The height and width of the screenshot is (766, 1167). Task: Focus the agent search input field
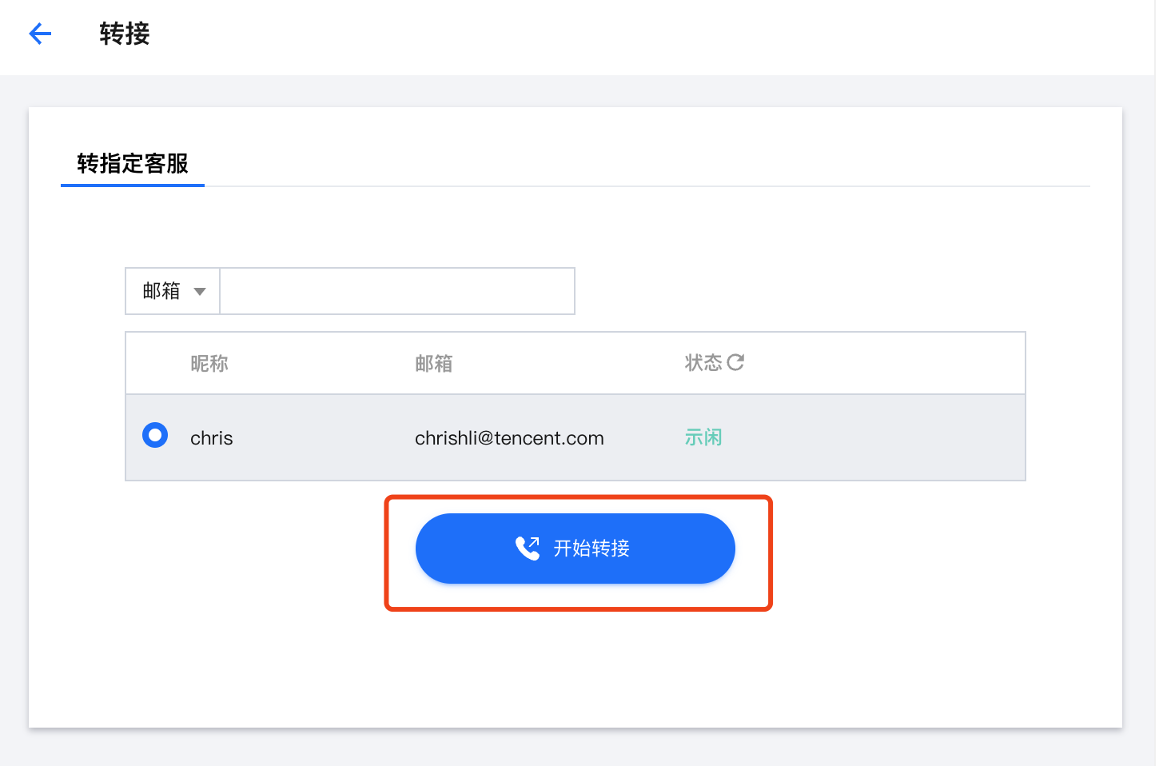[396, 291]
